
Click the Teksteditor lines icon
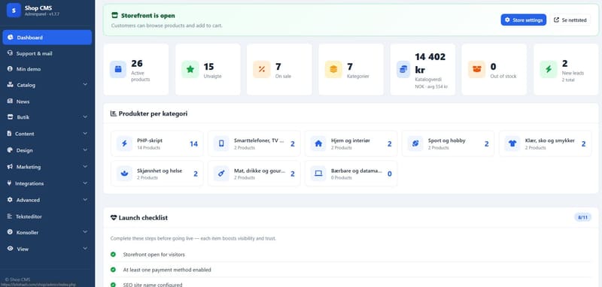[x=10, y=216]
